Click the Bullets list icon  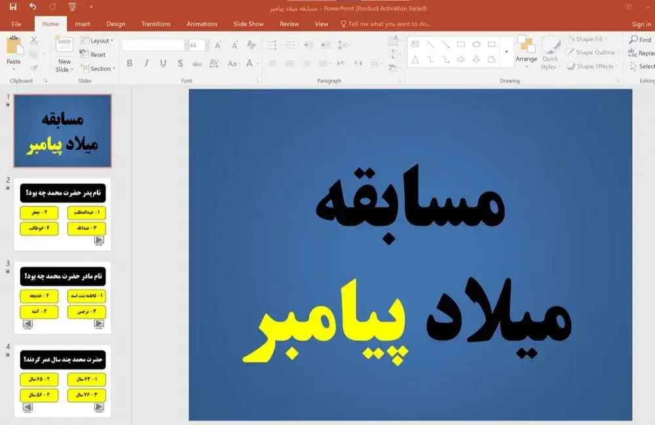273,44
